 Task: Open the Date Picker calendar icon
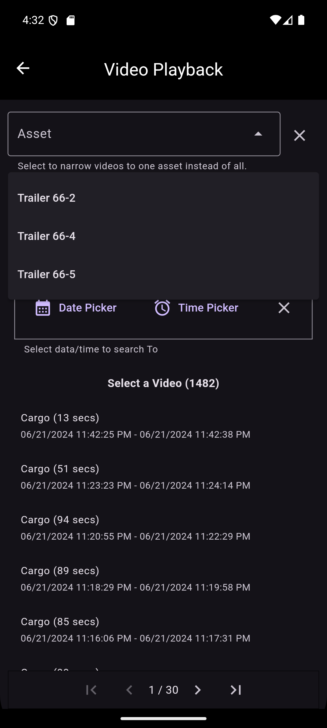point(43,308)
